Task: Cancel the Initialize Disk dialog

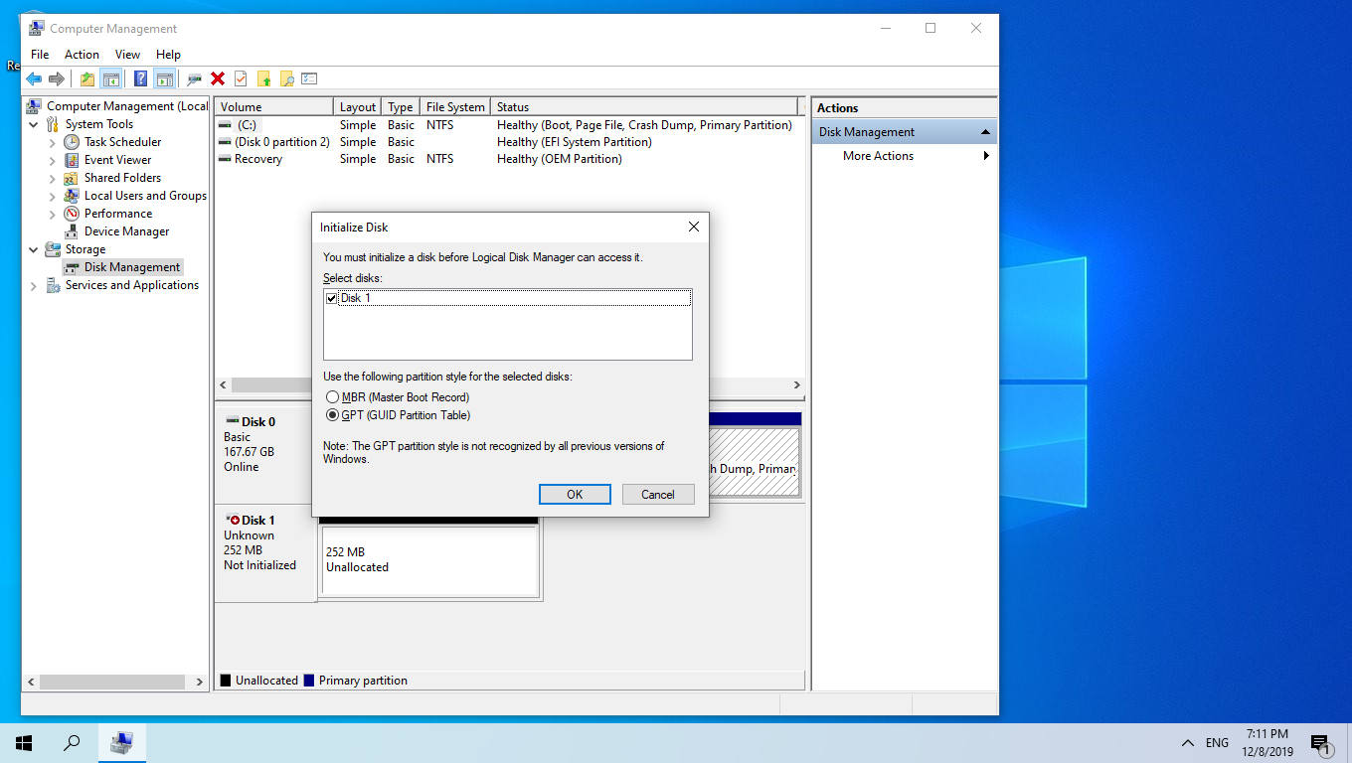Action: [x=658, y=495]
